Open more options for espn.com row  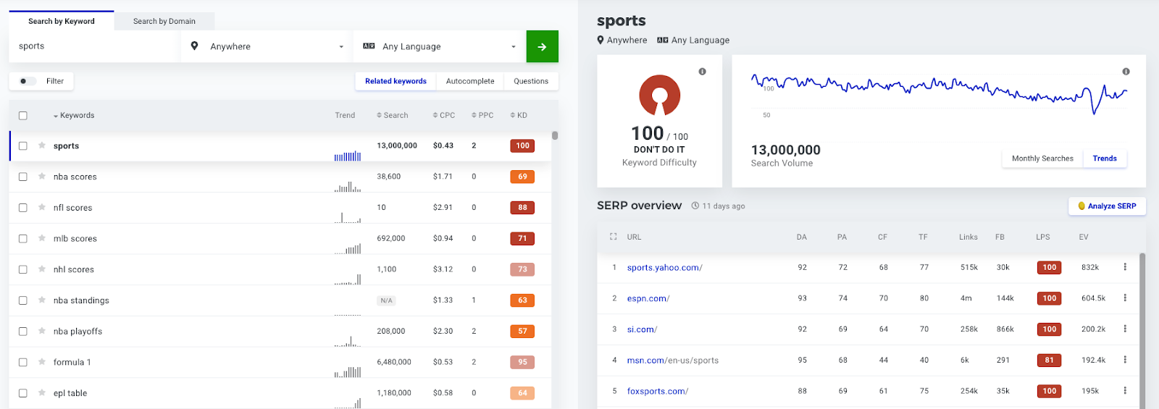tap(1125, 298)
